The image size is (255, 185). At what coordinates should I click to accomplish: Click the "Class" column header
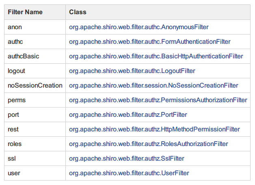(x=78, y=12)
